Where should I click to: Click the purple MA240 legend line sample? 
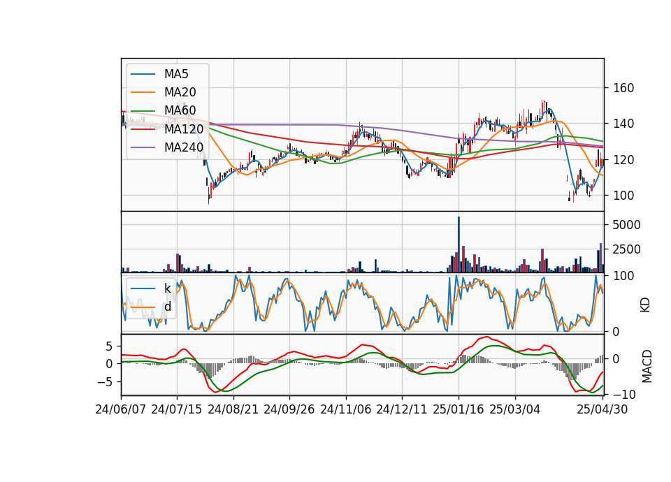(143, 147)
